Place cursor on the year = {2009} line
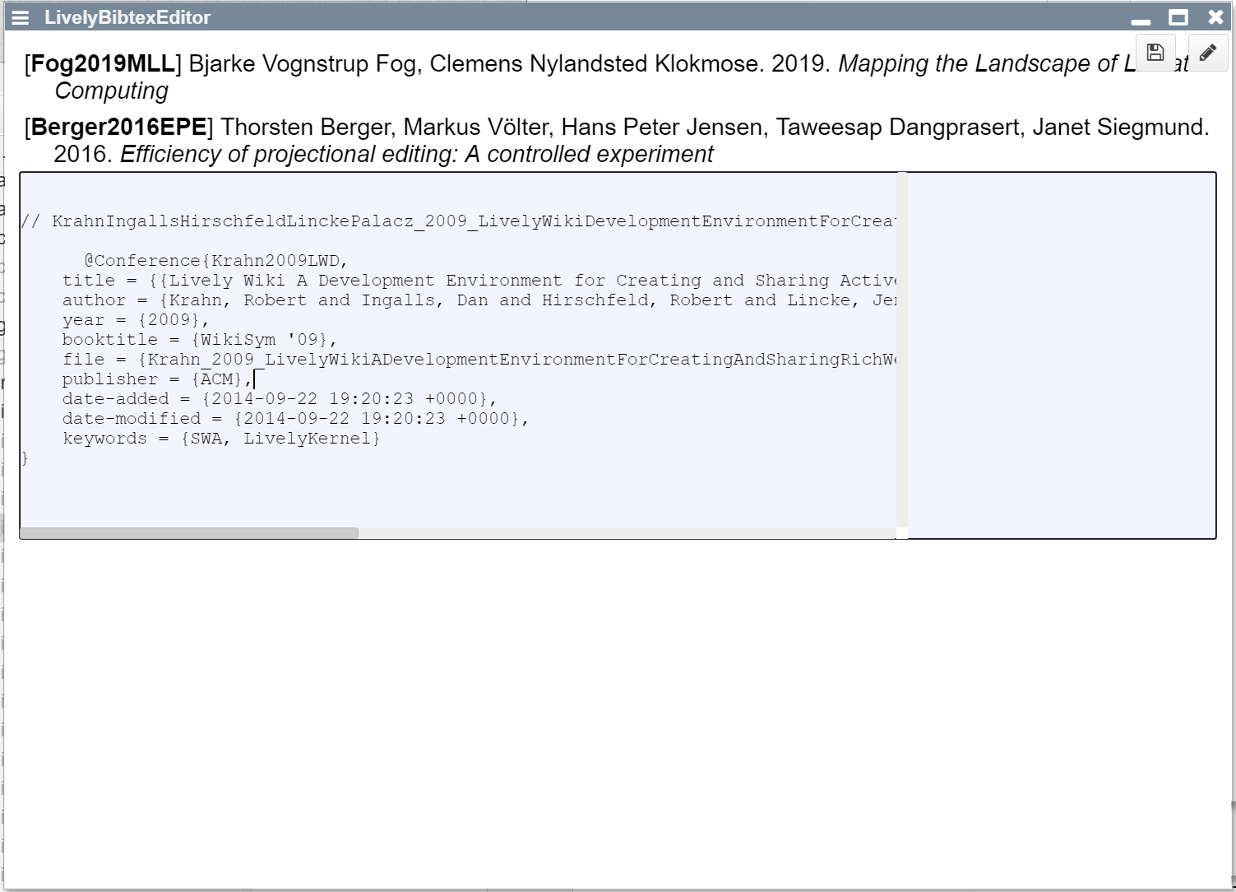Viewport: 1236px width, 892px height. (x=136, y=320)
